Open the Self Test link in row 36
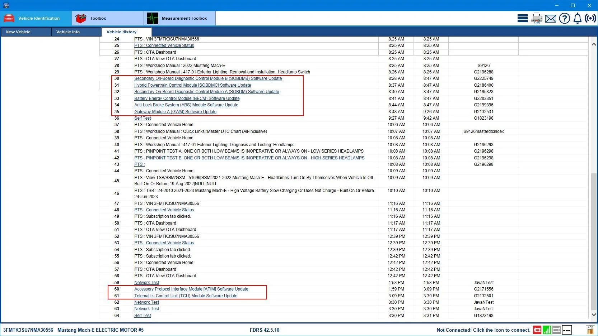 (x=143, y=118)
